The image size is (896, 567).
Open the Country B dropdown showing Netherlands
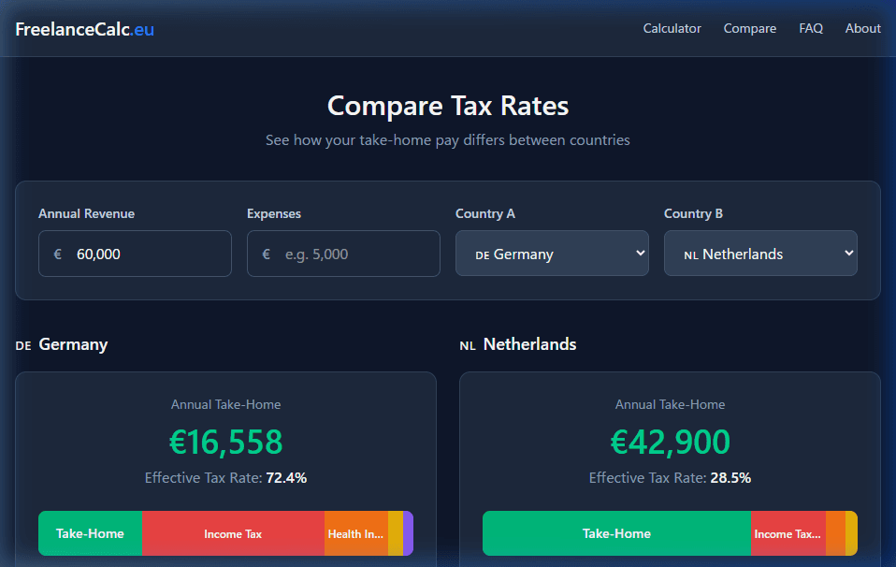[760, 253]
